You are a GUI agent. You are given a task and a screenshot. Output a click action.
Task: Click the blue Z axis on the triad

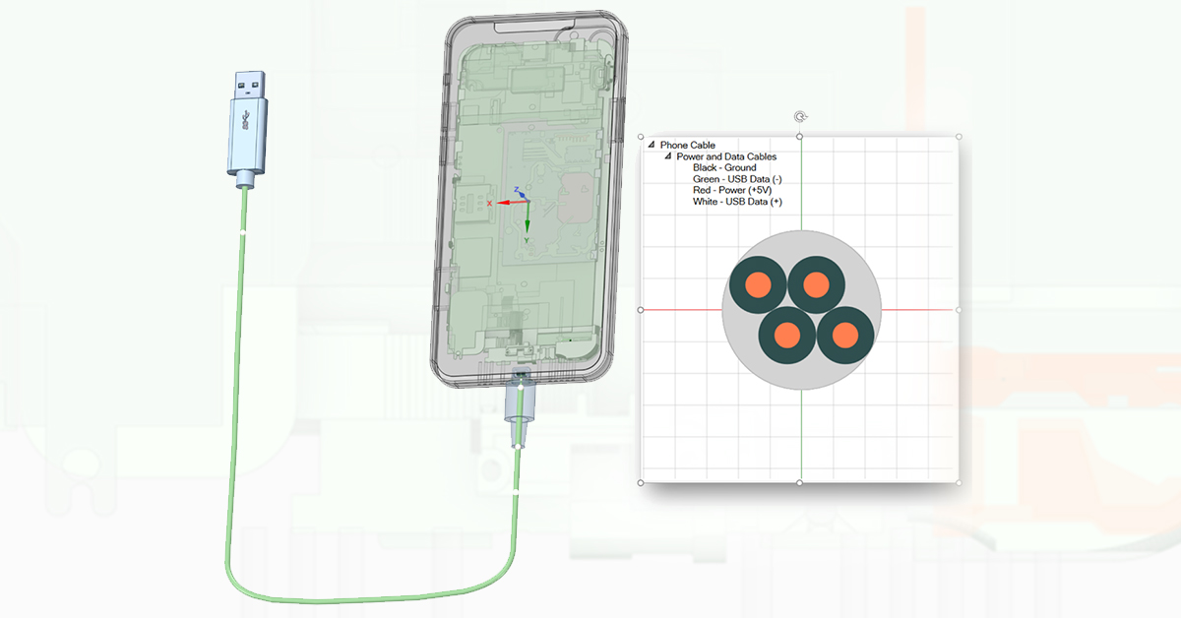519,193
